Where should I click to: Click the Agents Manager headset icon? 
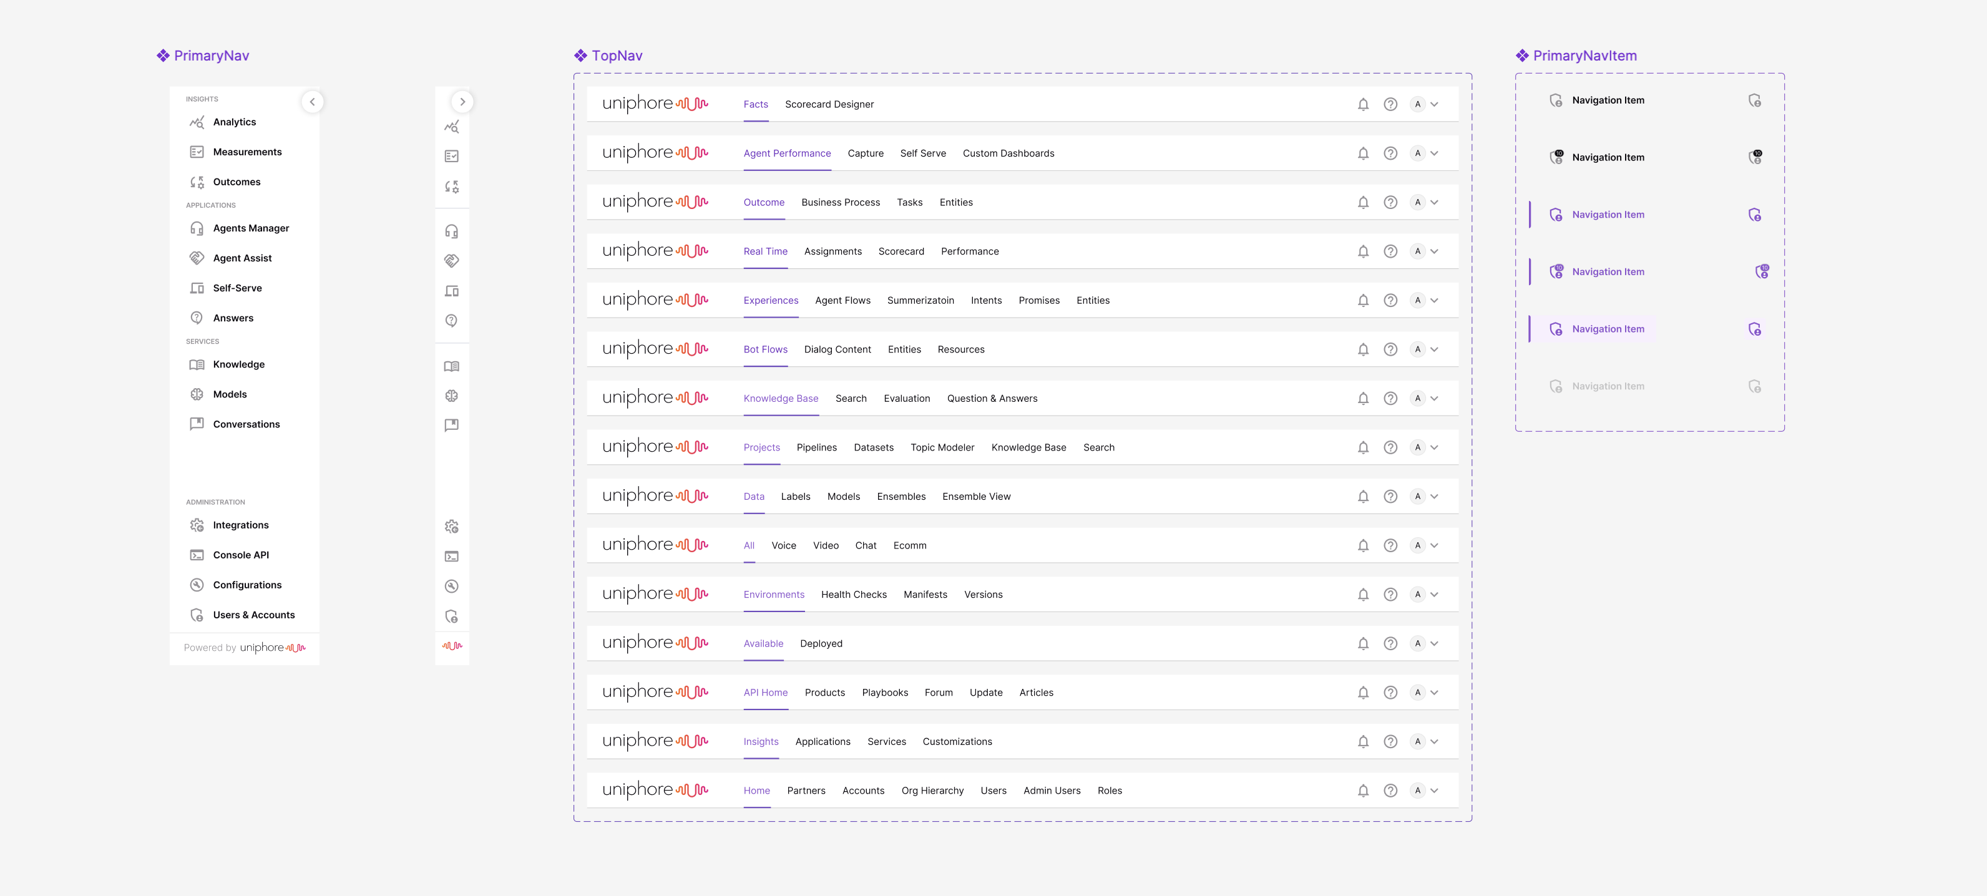click(x=197, y=228)
